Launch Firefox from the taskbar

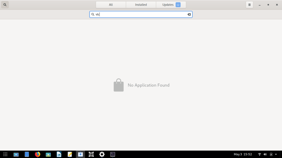[x=38, y=154]
